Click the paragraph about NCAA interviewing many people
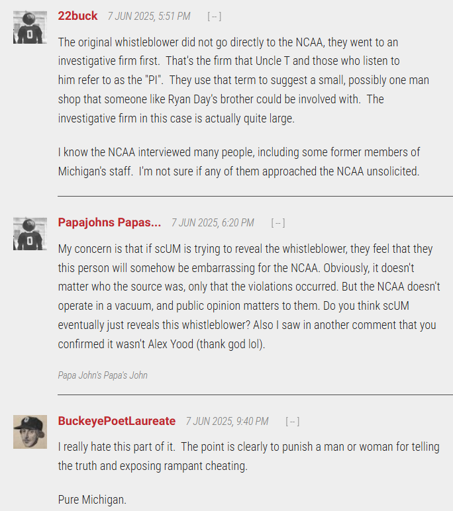The width and height of the screenshot is (453, 511). click(x=238, y=162)
